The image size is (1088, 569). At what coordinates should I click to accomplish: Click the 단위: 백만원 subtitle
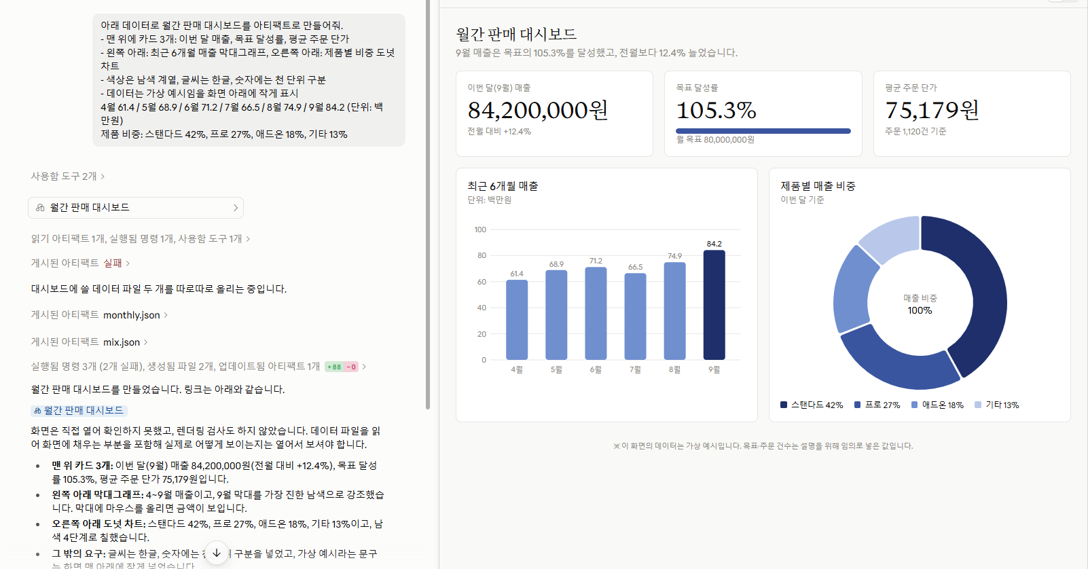click(x=490, y=200)
